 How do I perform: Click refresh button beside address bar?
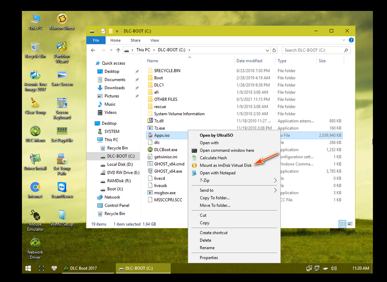click(x=274, y=50)
